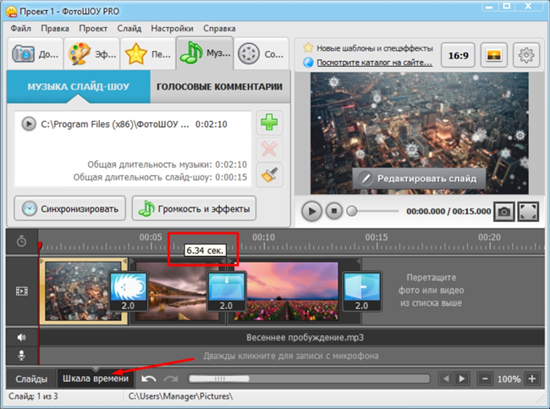Stop the slideshow preview
This screenshot has width=550, height=409.
pyautogui.click(x=334, y=211)
